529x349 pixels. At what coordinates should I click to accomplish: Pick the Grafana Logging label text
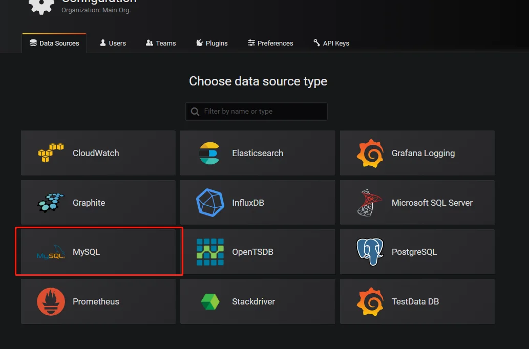coord(423,153)
